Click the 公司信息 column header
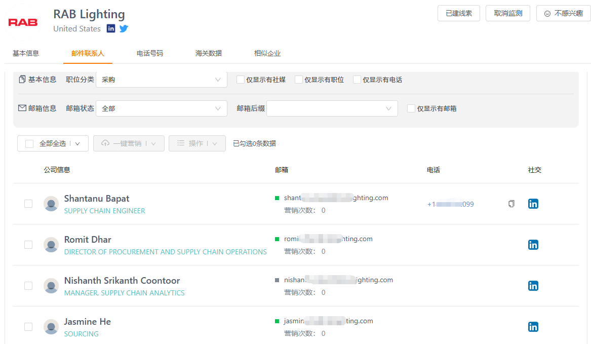 pos(57,170)
